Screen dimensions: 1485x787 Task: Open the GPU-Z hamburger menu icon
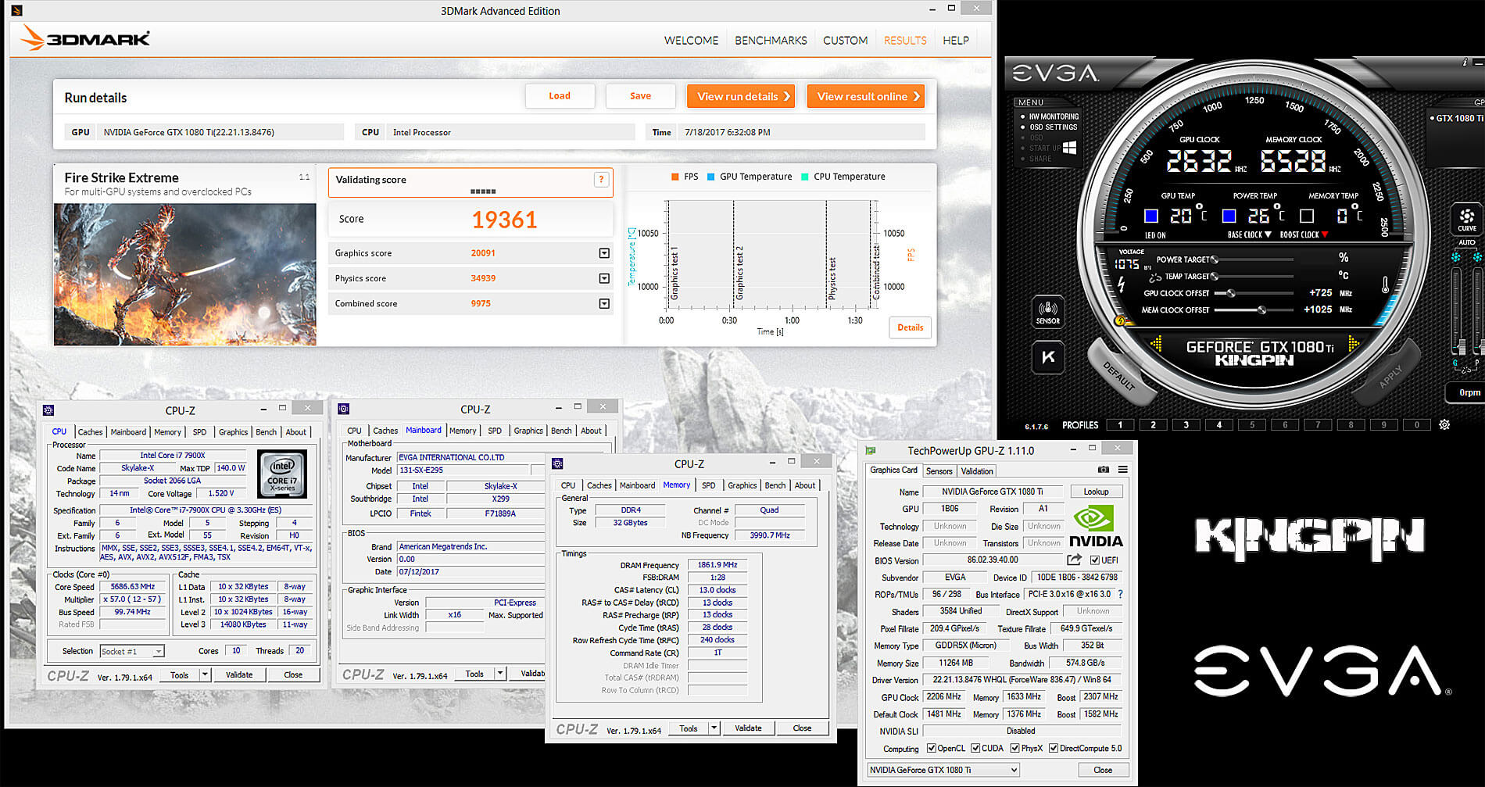tap(1122, 470)
